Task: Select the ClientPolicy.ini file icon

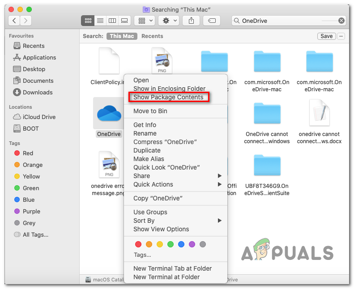Action: click(109, 61)
